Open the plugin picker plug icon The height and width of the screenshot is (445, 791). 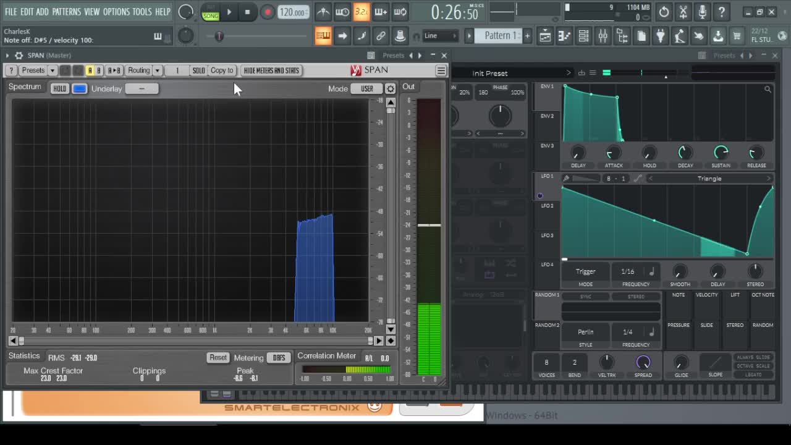[661, 36]
